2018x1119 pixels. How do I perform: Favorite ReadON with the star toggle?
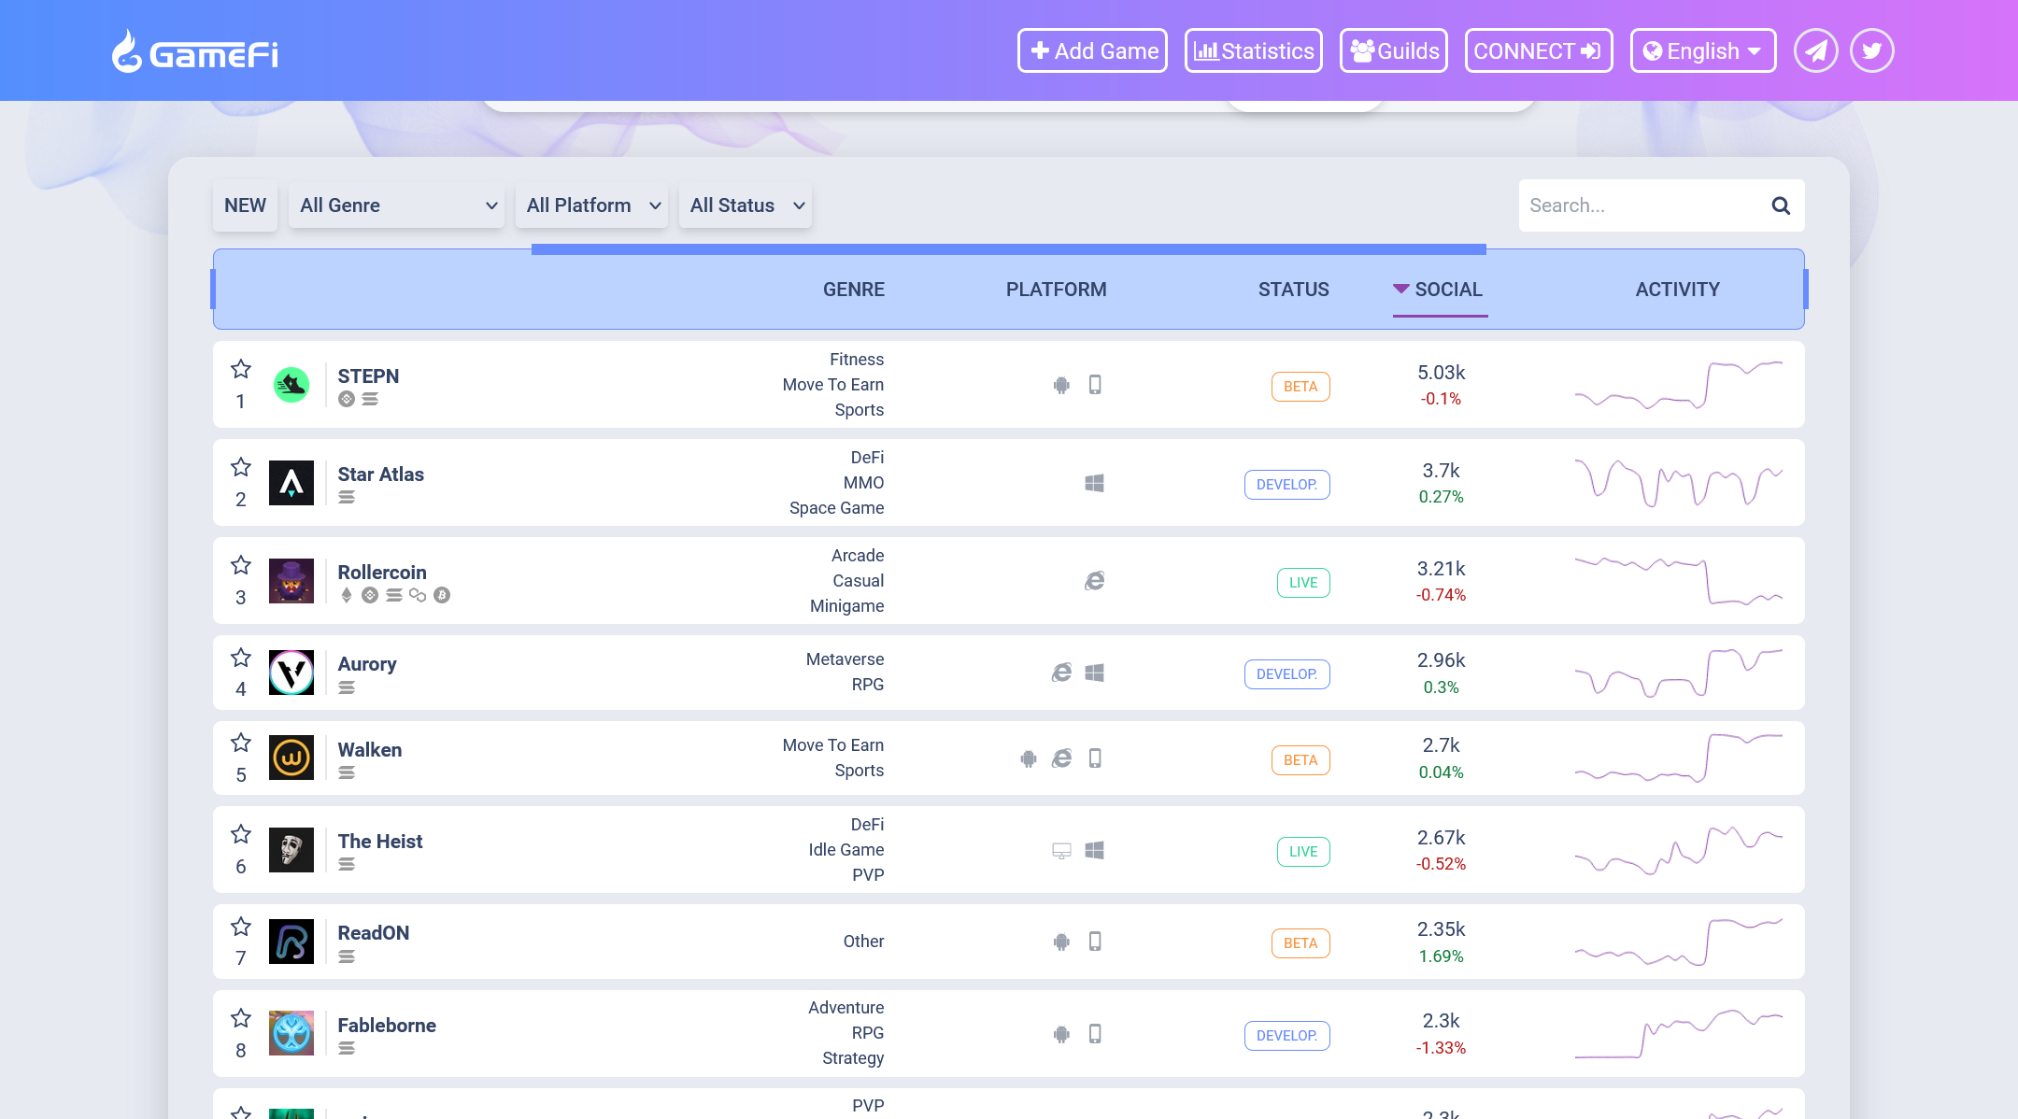(241, 927)
